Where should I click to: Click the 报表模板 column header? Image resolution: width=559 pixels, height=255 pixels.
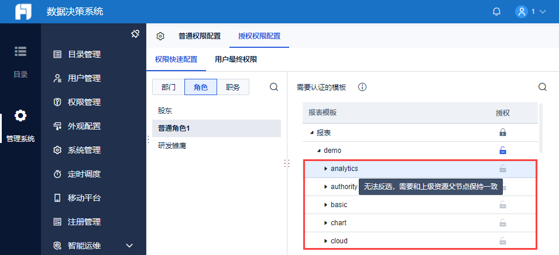pos(323,113)
